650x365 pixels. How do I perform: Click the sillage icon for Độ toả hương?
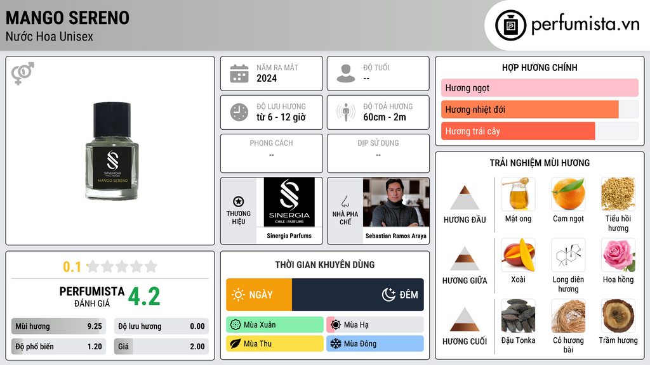coord(346,112)
